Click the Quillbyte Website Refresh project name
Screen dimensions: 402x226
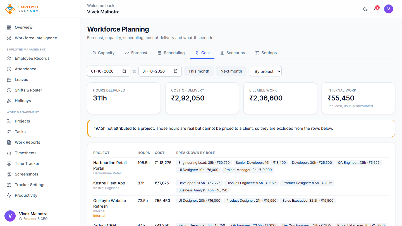(x=109, y=203)
